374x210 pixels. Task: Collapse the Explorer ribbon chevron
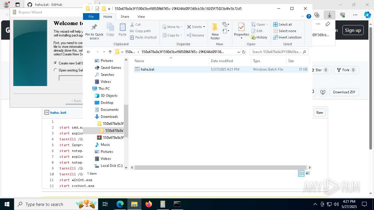tap(303, 17)
